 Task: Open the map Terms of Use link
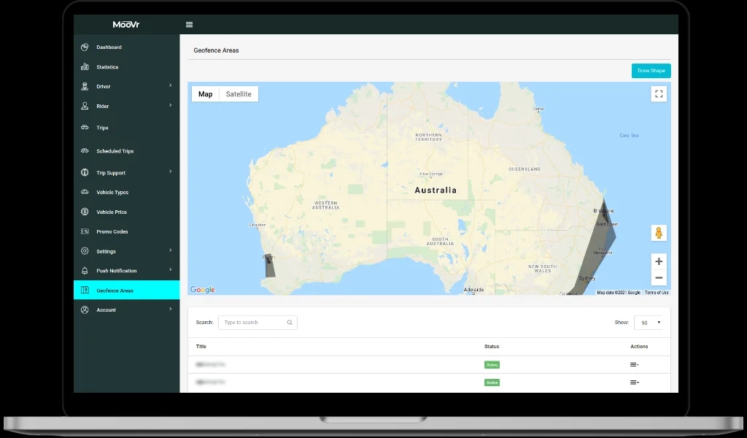[x=657, y=293]
